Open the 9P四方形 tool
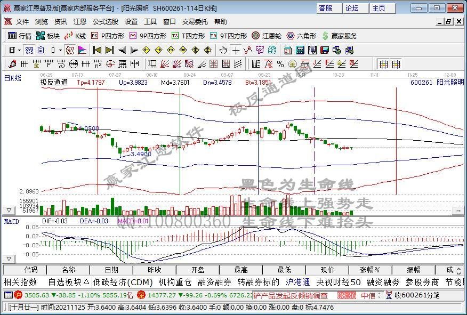 click(x=148, y=36)
